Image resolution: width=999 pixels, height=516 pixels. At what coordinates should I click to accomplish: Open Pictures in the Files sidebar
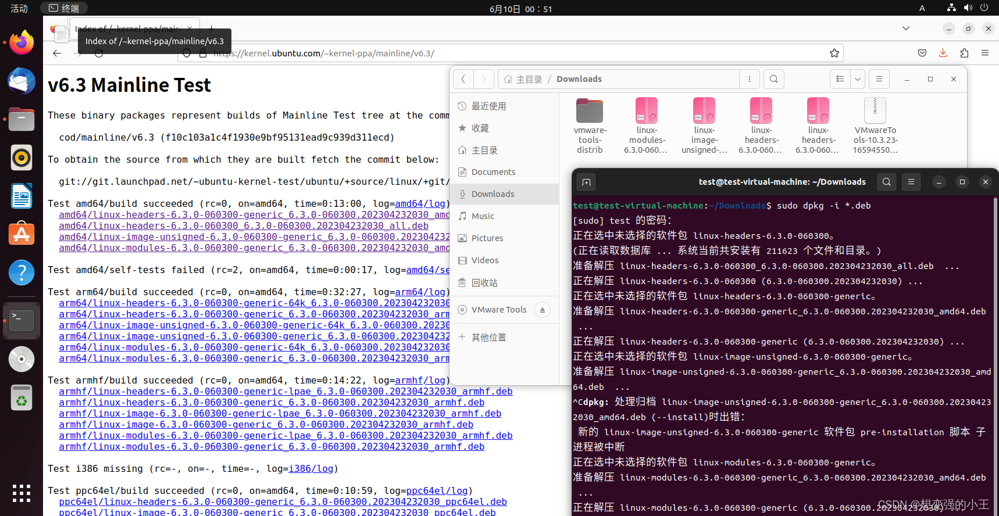[504, 238]
